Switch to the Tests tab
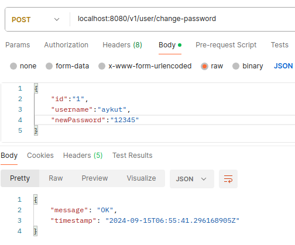Screen dimensions: 295x245 [280, 45]
